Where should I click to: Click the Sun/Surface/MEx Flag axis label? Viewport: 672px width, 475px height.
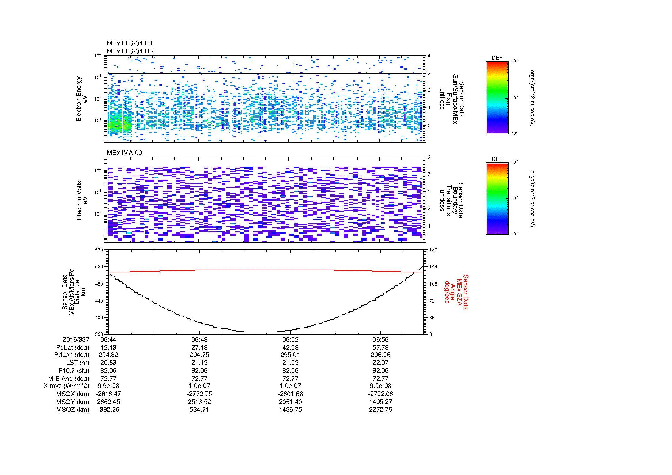click(x=452, y=99)
